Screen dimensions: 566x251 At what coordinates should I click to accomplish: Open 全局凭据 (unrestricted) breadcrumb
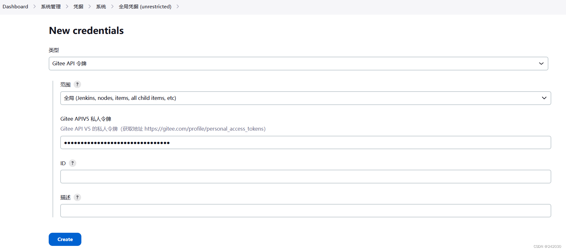pos(145,6)
